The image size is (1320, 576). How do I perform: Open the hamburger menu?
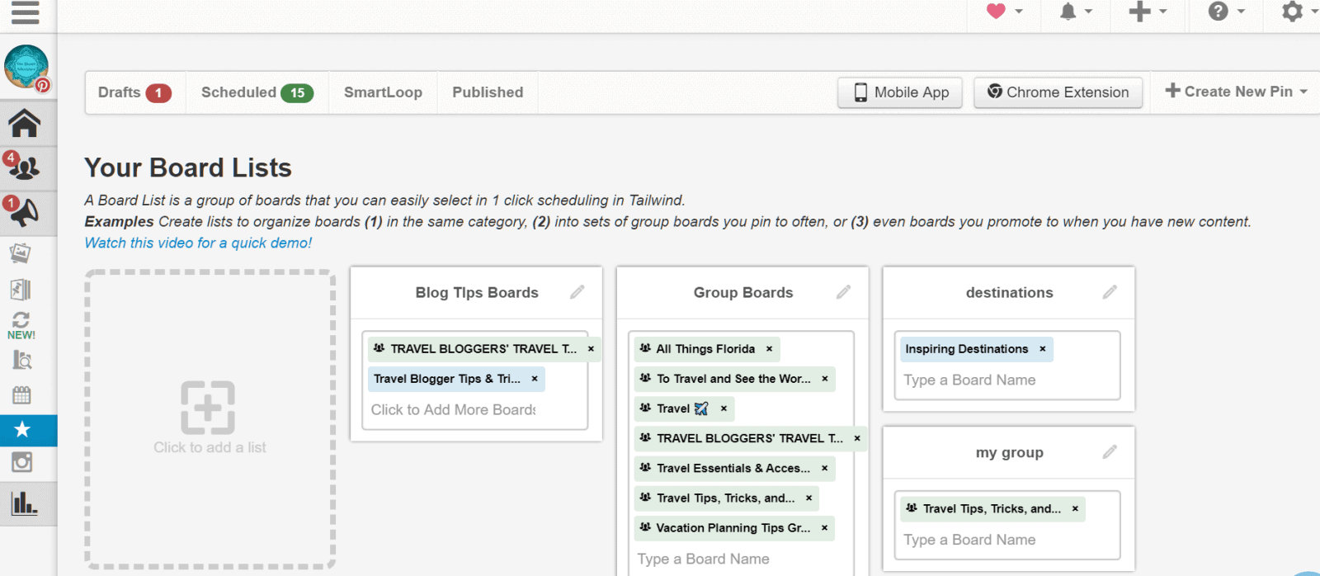click(26, 12)
